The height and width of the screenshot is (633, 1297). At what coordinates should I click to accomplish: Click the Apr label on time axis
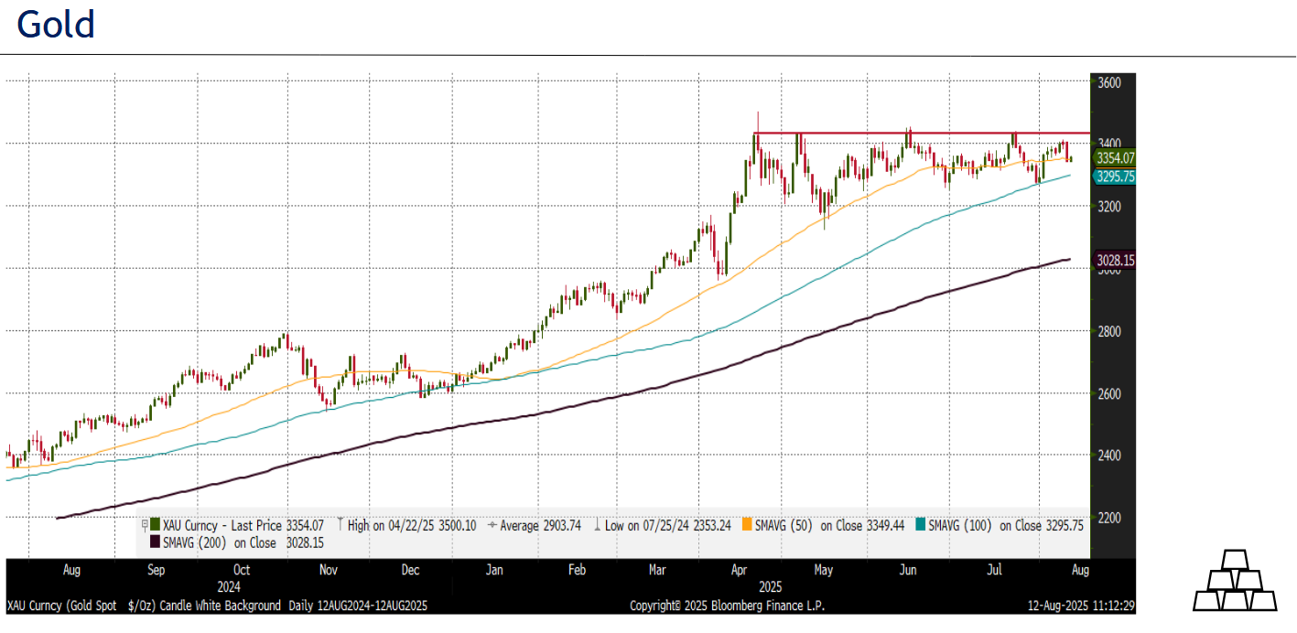(739, 570)
